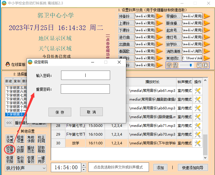Open 锁屏设置 lock screen settings

10,149
